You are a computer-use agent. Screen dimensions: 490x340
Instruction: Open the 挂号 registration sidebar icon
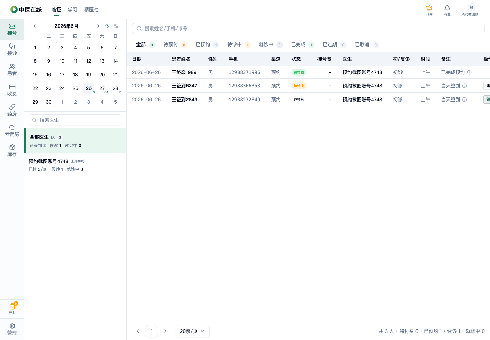point(12,30)
